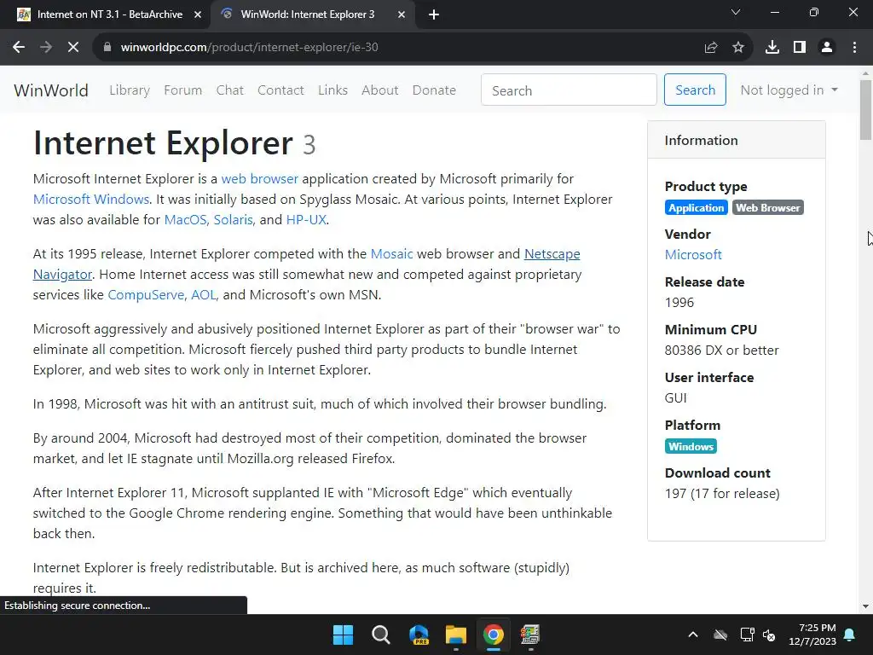
Task: Open the Donate nav item
Action: pos(434,90)
